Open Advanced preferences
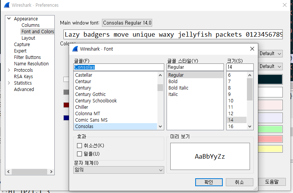Image resolution: width=293 pixels, height=193 pixels. tap(24, 89)
